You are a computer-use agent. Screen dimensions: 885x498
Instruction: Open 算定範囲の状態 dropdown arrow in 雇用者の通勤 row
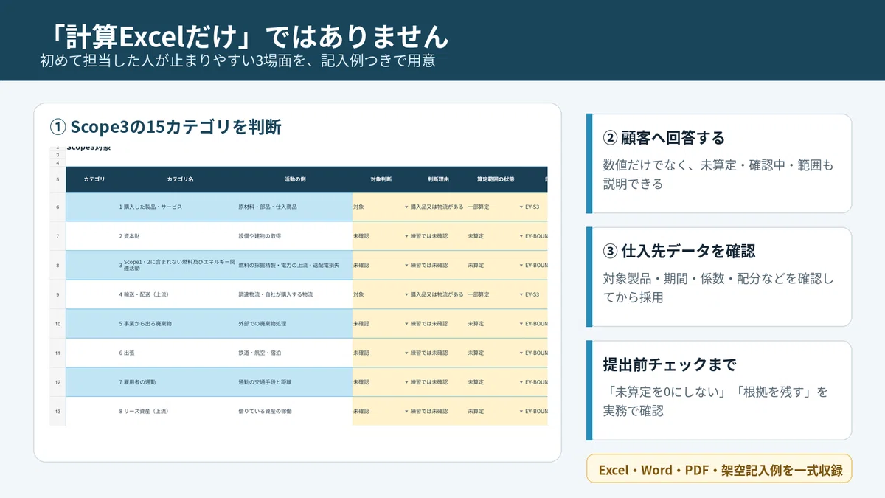tap(520, 382)
